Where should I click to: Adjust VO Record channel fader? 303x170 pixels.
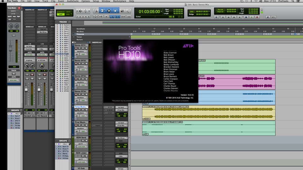pos(39,89)
